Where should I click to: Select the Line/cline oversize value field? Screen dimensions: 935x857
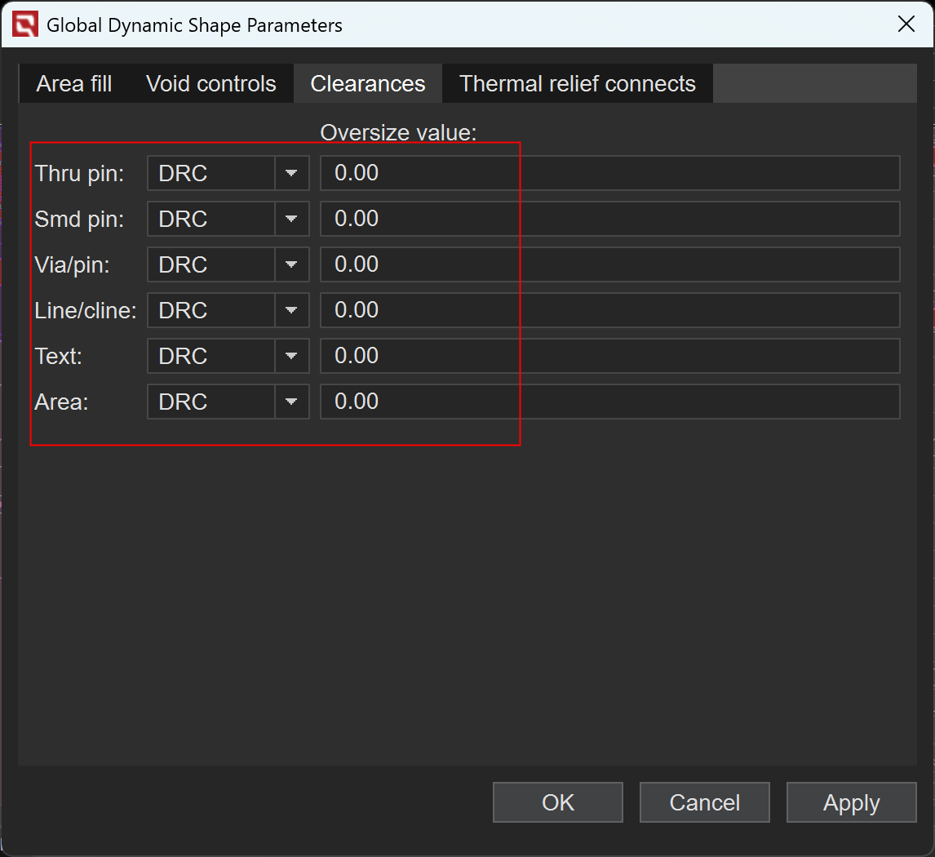point(609,311)
